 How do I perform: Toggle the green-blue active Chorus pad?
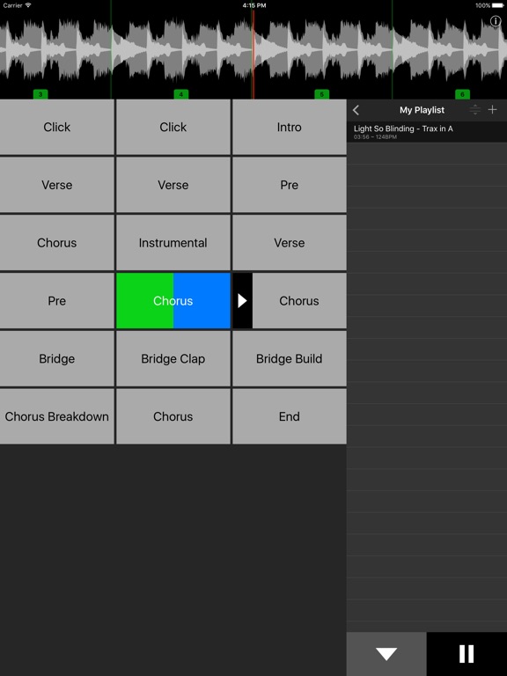tap(173, 300)
